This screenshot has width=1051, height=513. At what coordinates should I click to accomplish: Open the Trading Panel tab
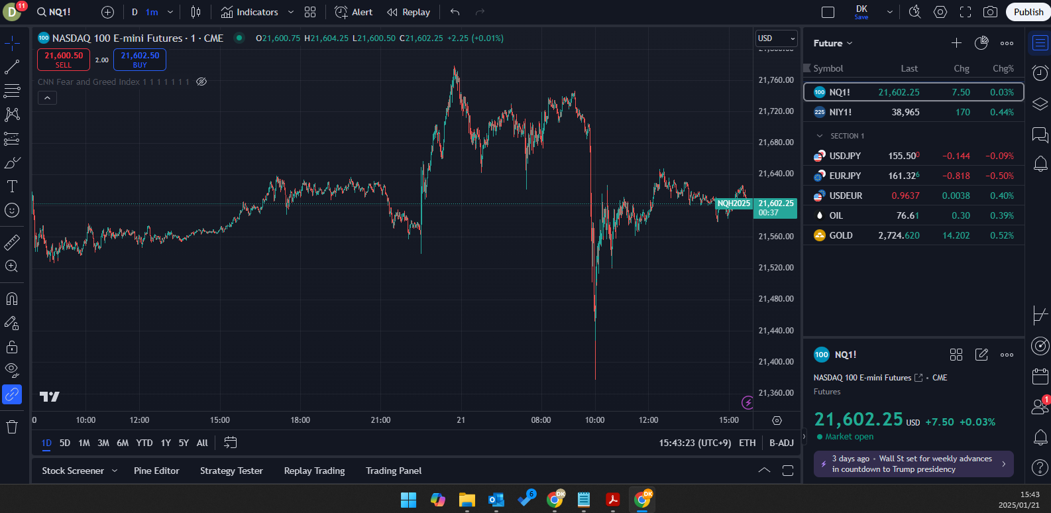point(394,471)
